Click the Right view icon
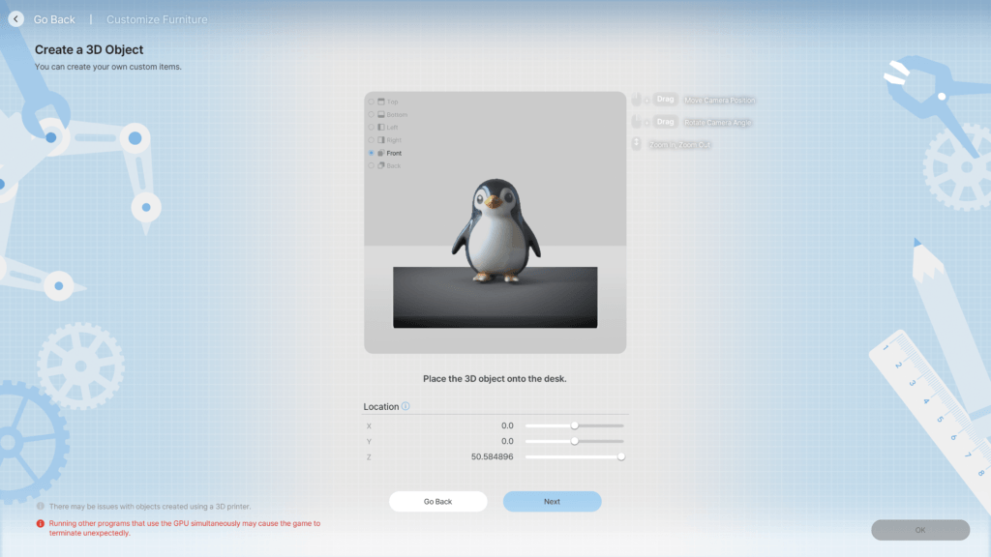The width and height of the screenshot is (991, 557). (380, 139)
